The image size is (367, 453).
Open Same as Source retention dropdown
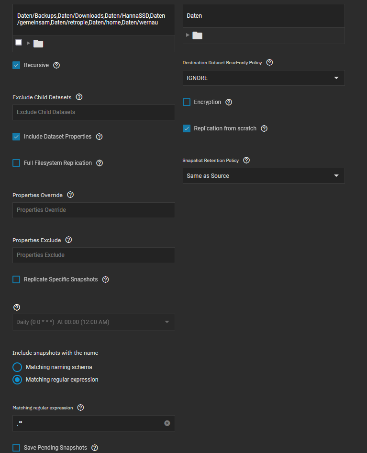click(264, 175)
